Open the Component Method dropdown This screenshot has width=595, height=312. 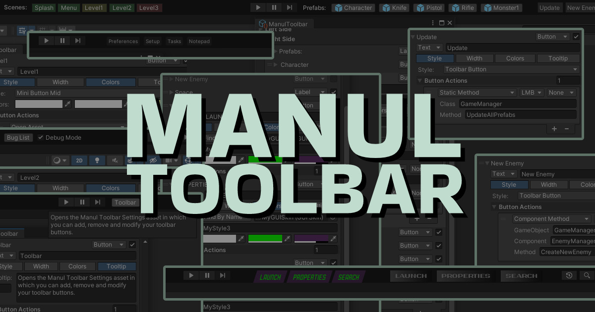(552, 219)
